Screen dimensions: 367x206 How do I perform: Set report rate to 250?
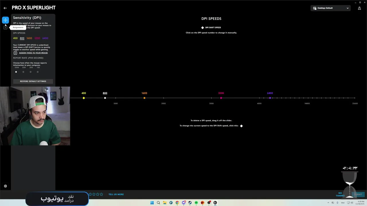(30, 72)
